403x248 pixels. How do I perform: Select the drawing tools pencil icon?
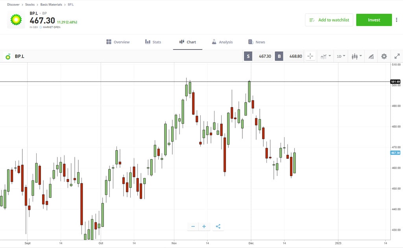[x=371, y=57]
